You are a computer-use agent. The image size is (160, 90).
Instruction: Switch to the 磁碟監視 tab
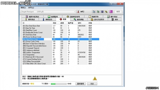[x=53, y=17]
